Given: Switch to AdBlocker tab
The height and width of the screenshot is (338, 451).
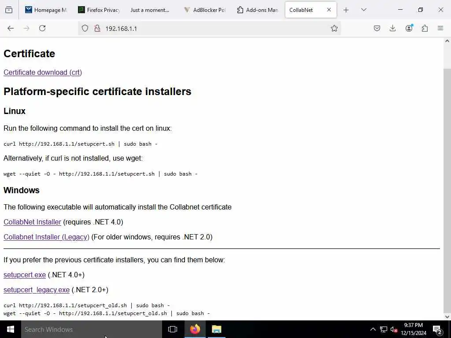Looking at the screenshot, I should coord(205,10).
